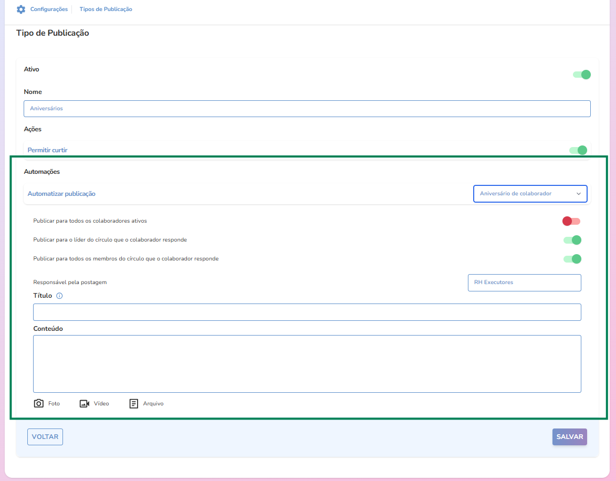
Task: Disable the Permitir curtir toggle
Action: pos(578,150)
